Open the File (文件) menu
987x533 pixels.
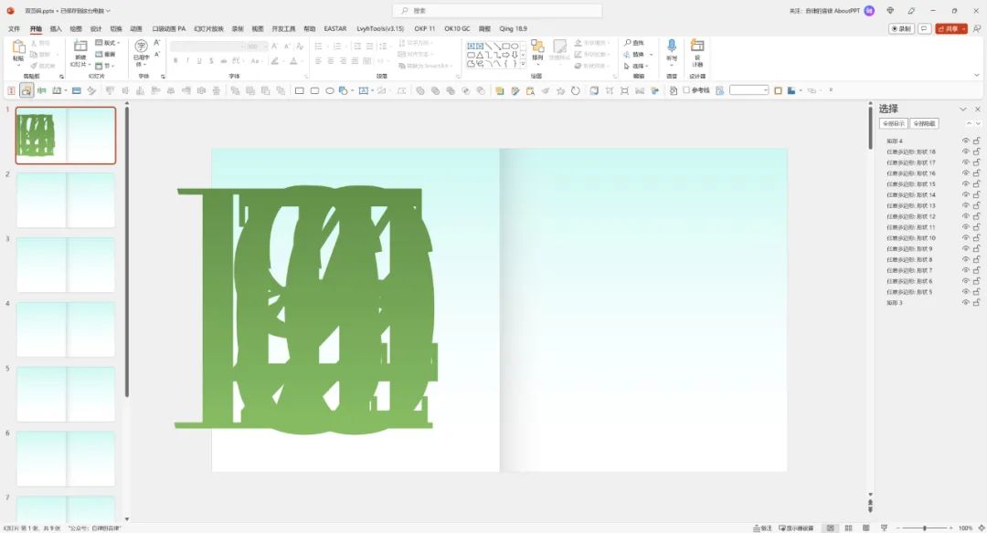click(x=14, y=29)
